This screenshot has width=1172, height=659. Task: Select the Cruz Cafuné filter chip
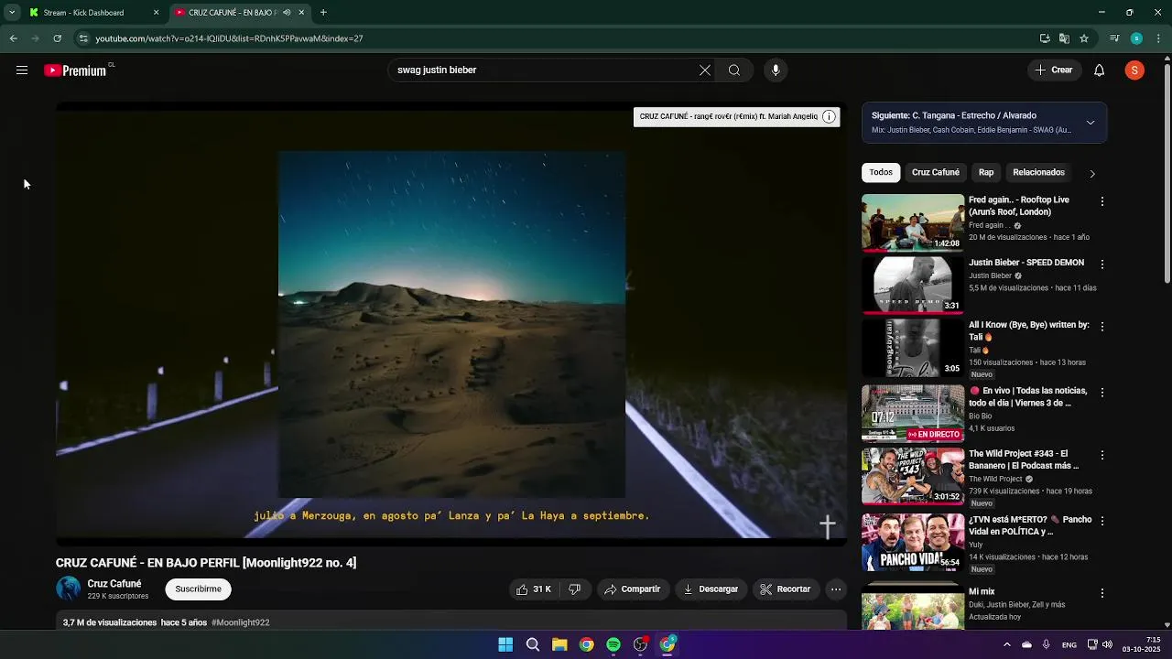click(x=935, y=172)
